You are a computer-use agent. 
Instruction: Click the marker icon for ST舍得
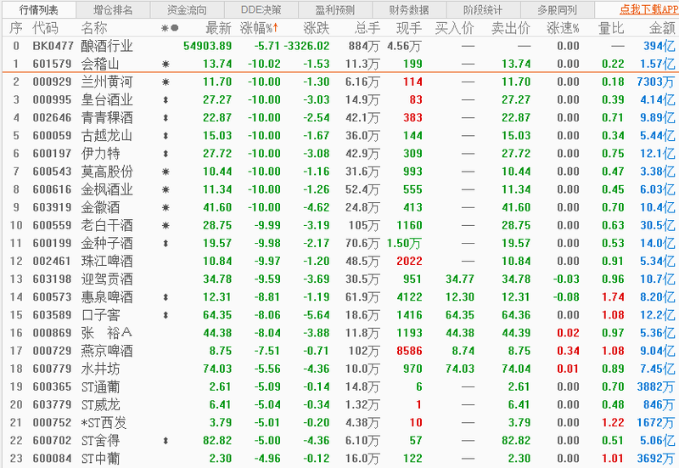pyautogui.click(x=166, y=441)
